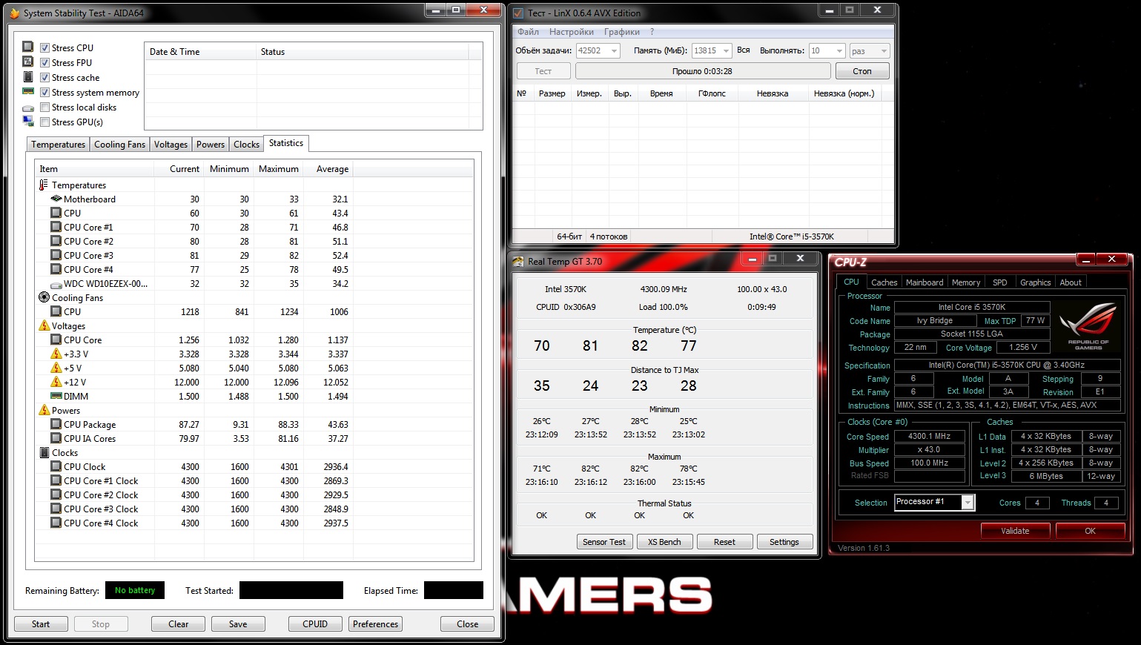Image resolution: width=1141 pixels, height=645 pixels.
Task: Click the DIMM memory icon in Voltages
Action: (x=56, y=397)
